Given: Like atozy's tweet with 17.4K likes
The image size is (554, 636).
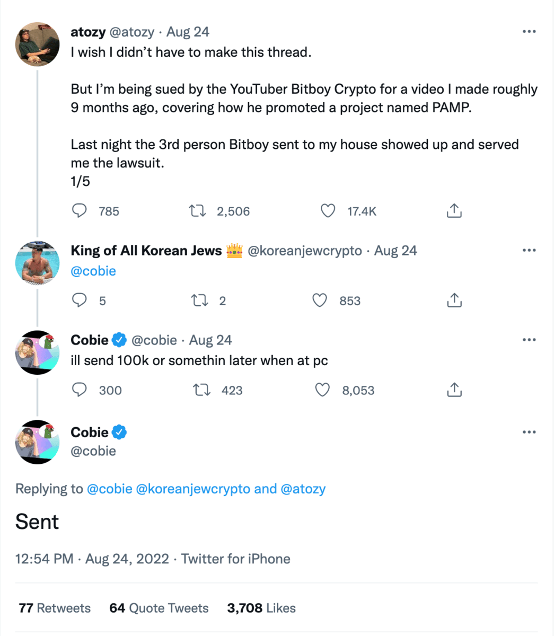Looking at the screenshot, I should tap(328, 211).
